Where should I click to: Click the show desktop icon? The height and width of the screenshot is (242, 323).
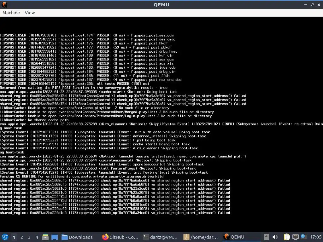tap(55, 237)
